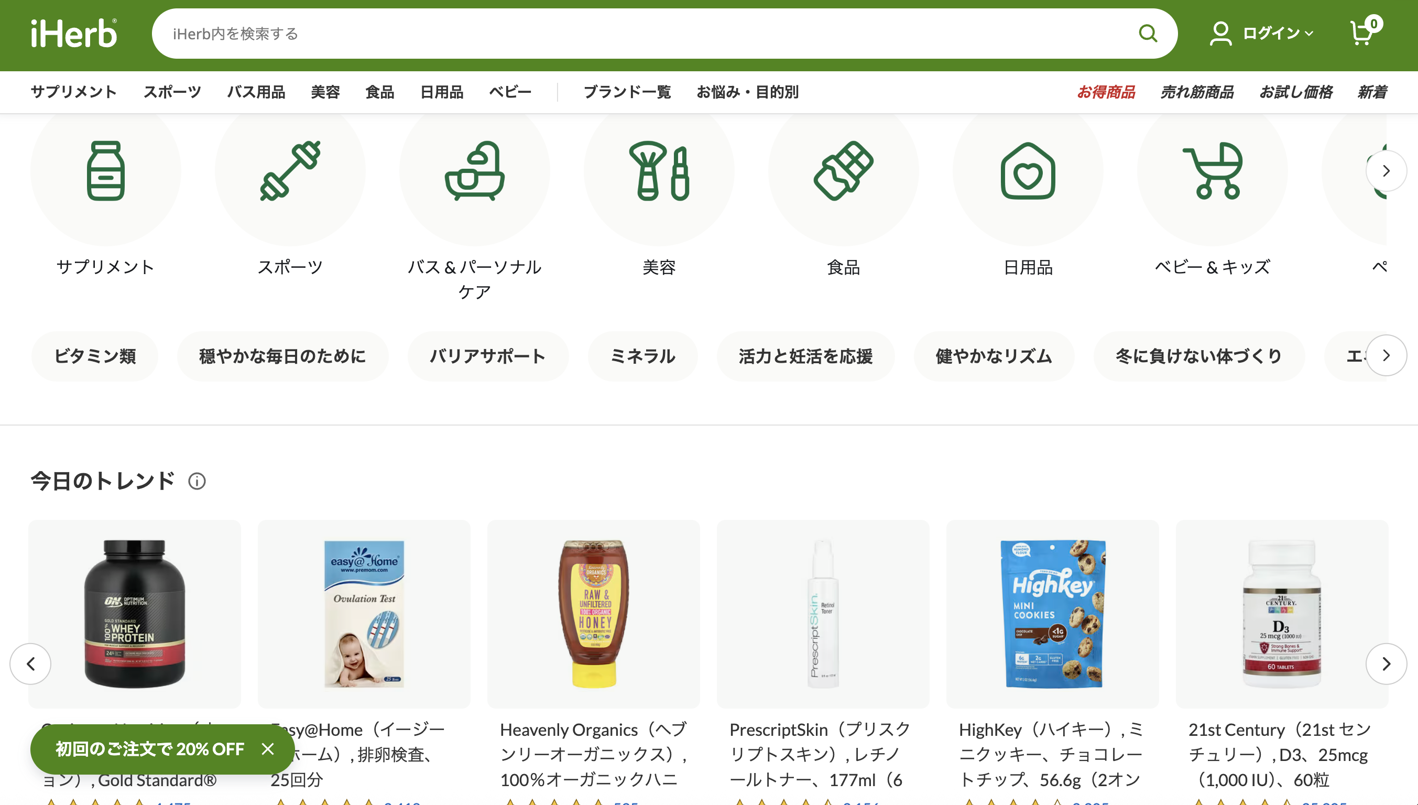Viewport: 1418px width, 805px height.
Task: Click the user account icon
Action: click(1220, 33)
